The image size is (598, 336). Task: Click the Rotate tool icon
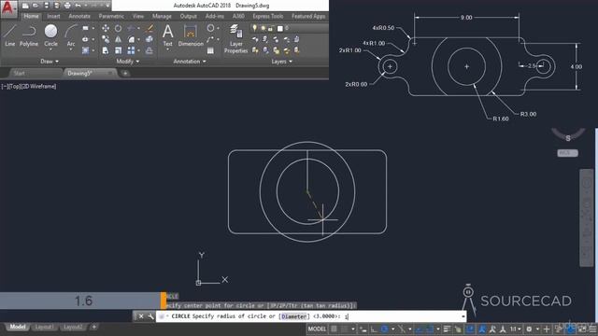coord(119,28)
